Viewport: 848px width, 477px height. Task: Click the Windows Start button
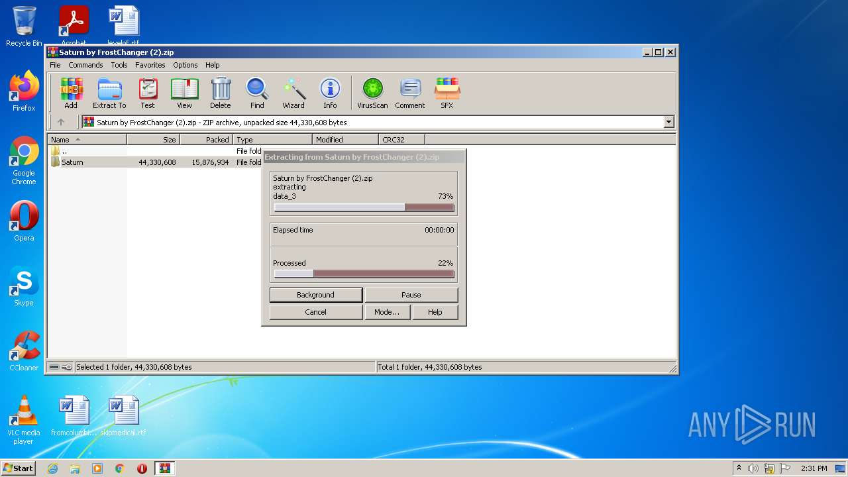tap(19, 468)
